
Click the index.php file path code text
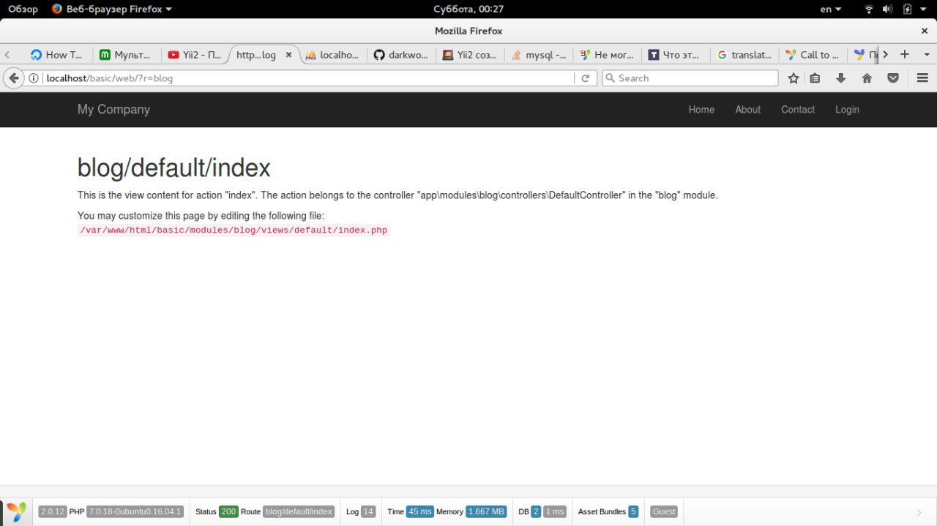(234, 230)
